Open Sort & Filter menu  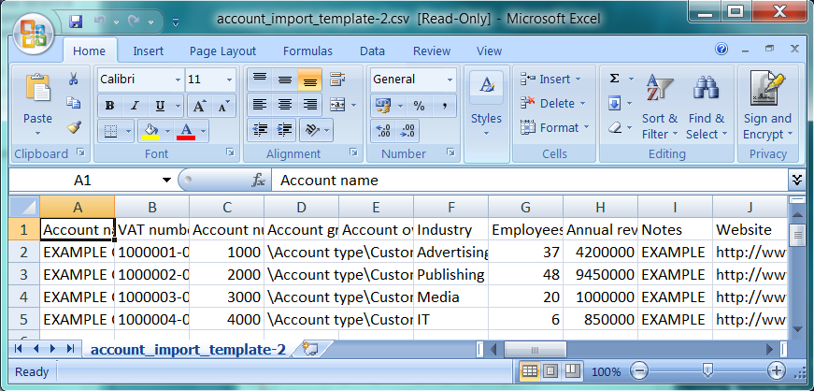click(660, 107)
